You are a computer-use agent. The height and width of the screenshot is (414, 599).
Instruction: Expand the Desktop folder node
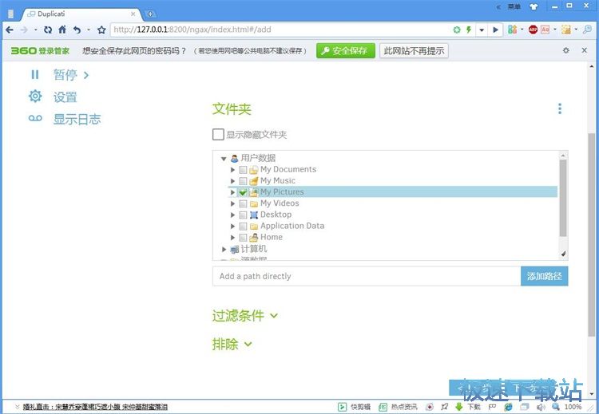(x=232, y=215)
